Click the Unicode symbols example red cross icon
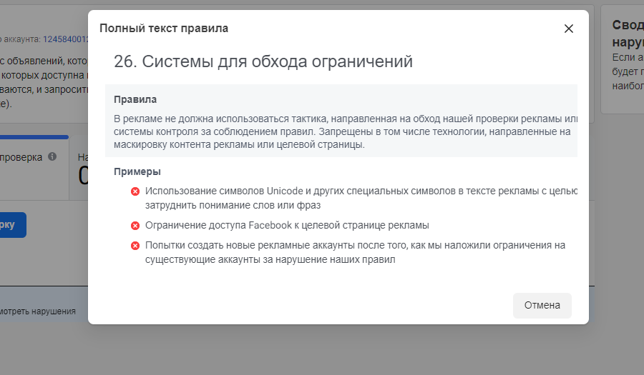 [x=135, y=191]
